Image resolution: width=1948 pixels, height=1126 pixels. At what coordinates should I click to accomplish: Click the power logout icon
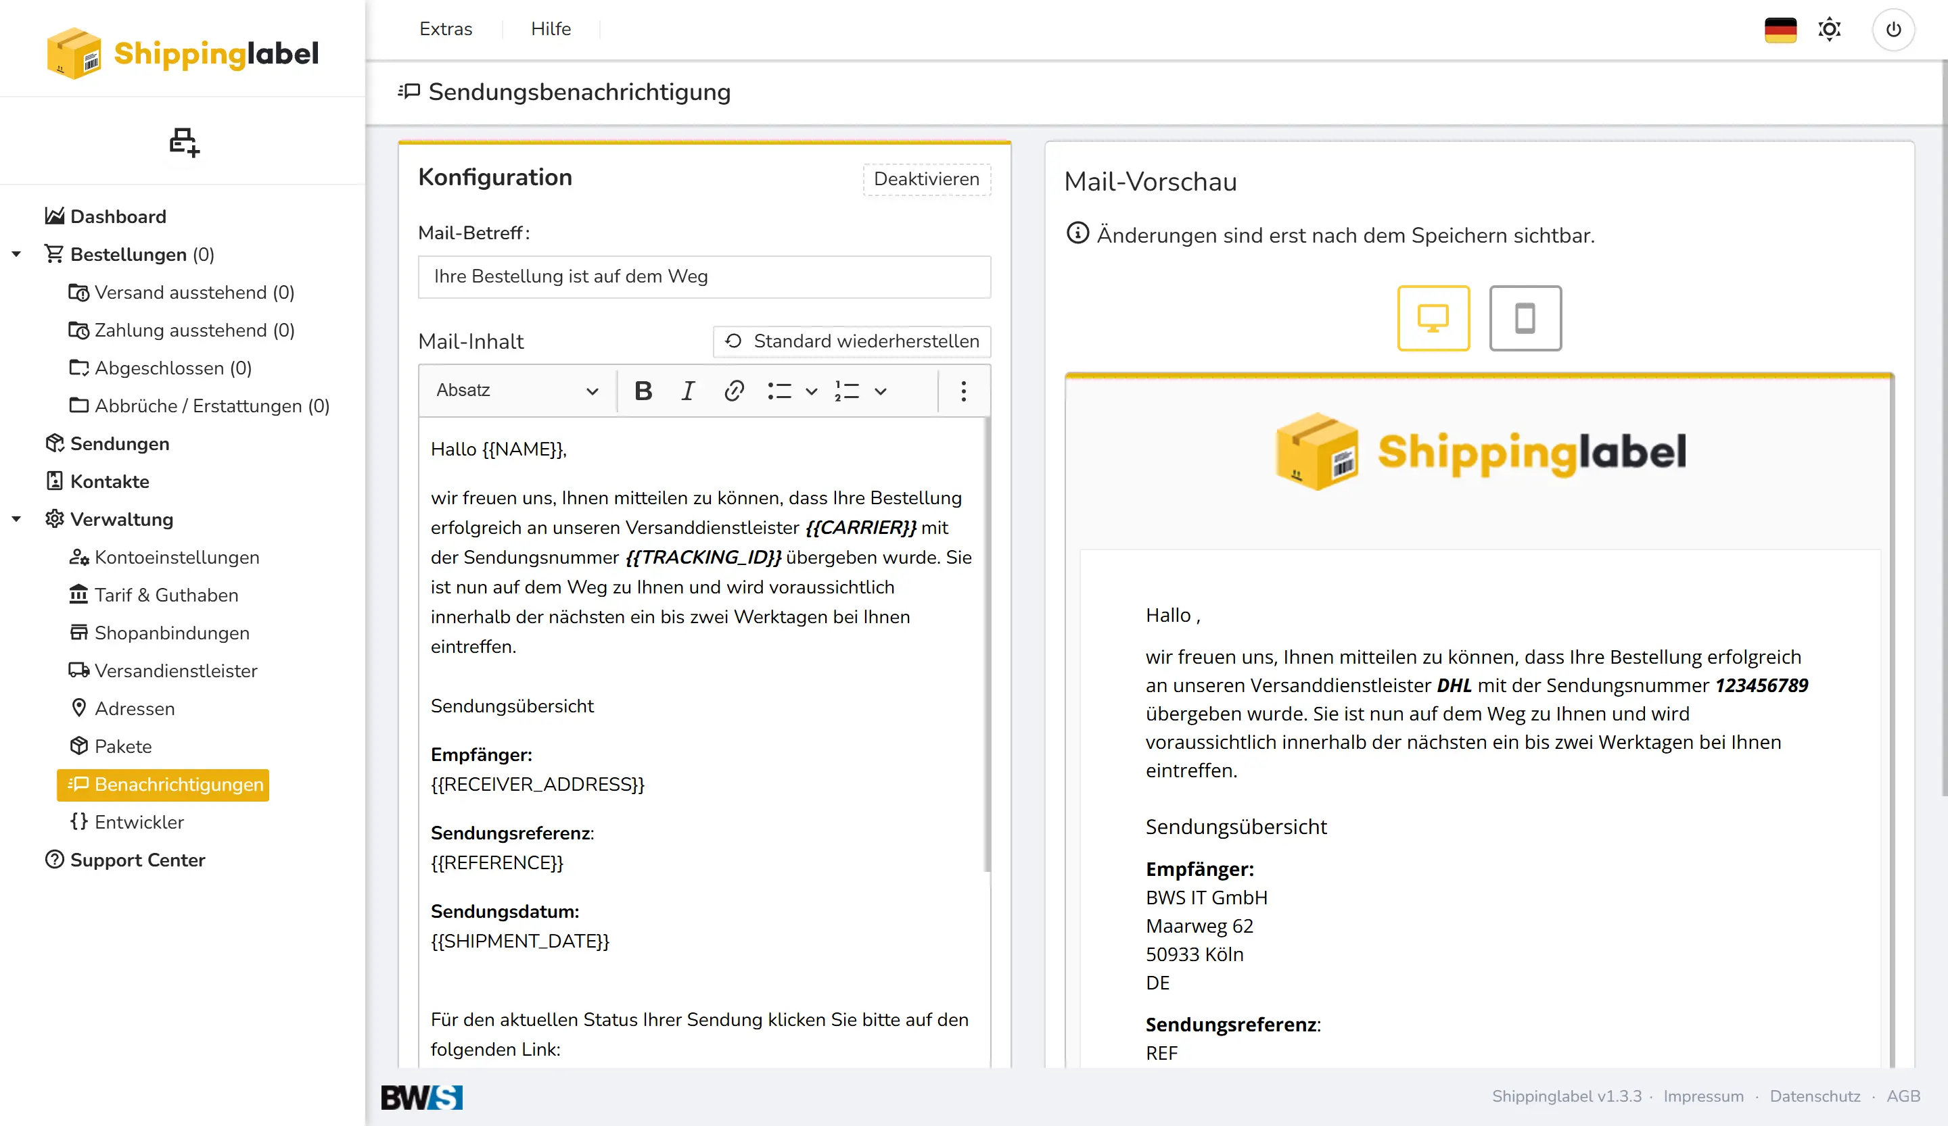click(1893, 29)
